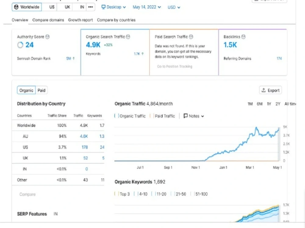305x228 pixels.
Task: Click info icon next to Paid Search Traffic
Action: (x=191, y=37)
